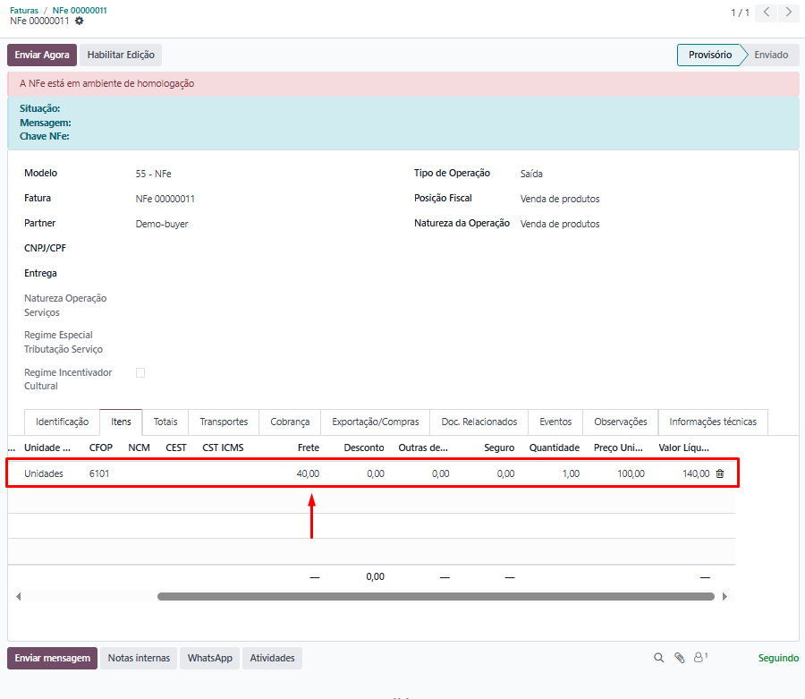
Task: Sort by the Frete column header
Action: pyautogui.click(x=309, y=448)
